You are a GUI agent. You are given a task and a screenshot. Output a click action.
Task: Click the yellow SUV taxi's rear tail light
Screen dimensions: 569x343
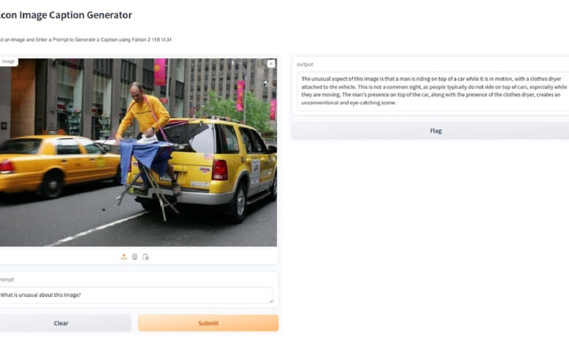[x=220, y=170]
